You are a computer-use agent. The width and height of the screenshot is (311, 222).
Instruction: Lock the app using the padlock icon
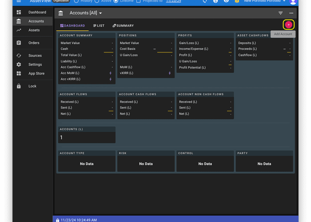pos(19,86)
